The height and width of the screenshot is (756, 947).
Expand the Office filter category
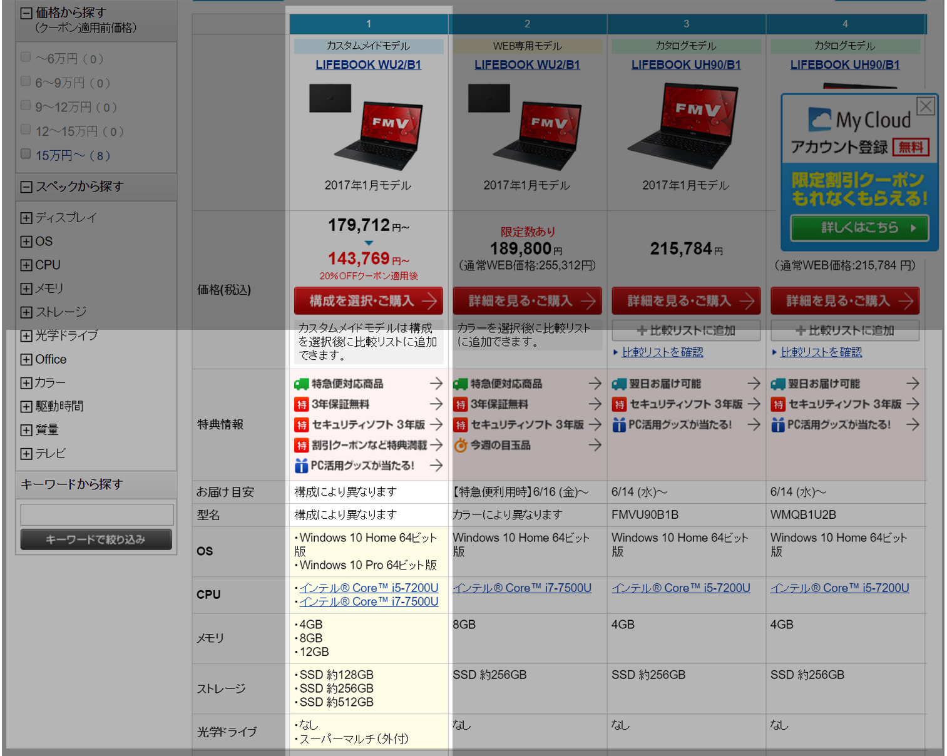tap(26, 360)
